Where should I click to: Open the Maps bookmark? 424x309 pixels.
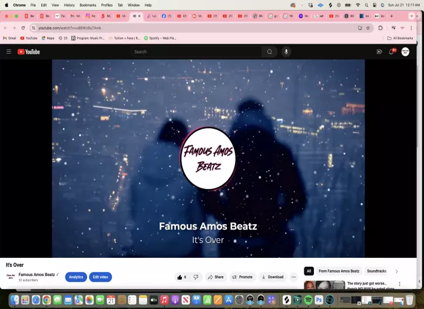pyautogui.click(x=48, y=38)
